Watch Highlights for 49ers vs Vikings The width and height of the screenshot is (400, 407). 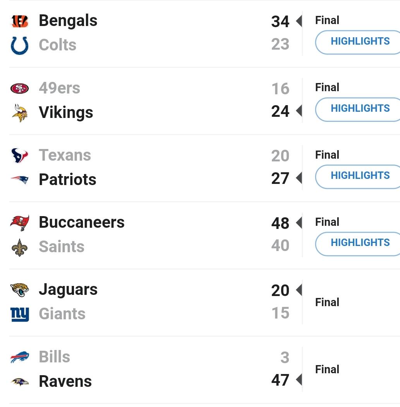point(359,109)
